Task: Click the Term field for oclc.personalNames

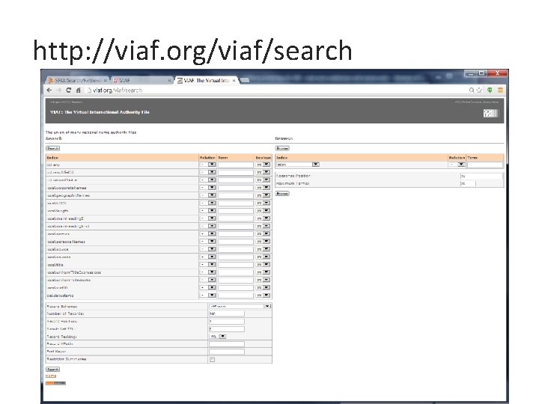Action: [236, 241]
